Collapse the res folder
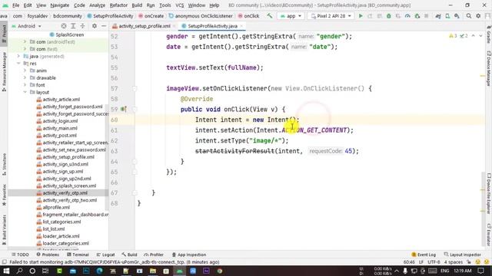The width and height of the screenshot is (492, 276). (18, 63)
